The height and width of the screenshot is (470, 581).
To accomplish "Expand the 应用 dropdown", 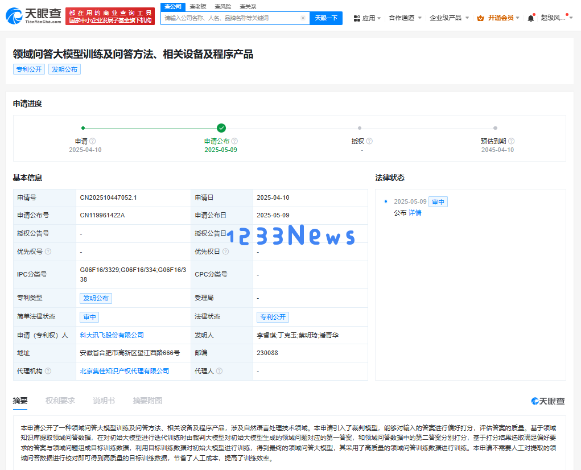I will pos(378,18).
